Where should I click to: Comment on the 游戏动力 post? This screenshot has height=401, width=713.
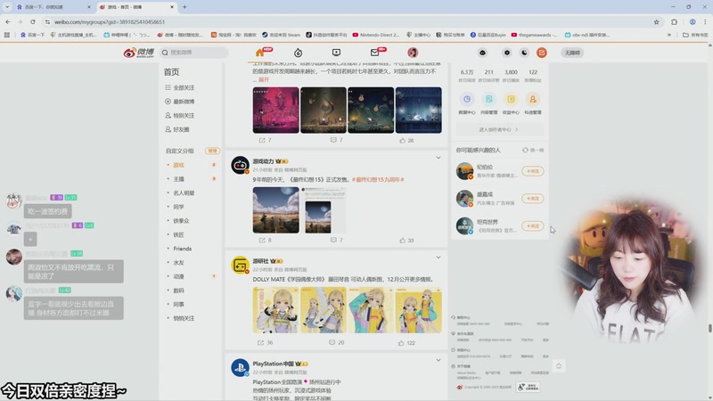click(337, 240)
